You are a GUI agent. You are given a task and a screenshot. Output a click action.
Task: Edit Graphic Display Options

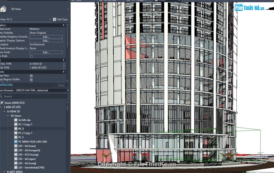[46, 41]
